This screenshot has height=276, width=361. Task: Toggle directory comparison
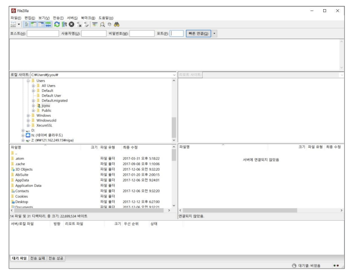tap(102, 24)
